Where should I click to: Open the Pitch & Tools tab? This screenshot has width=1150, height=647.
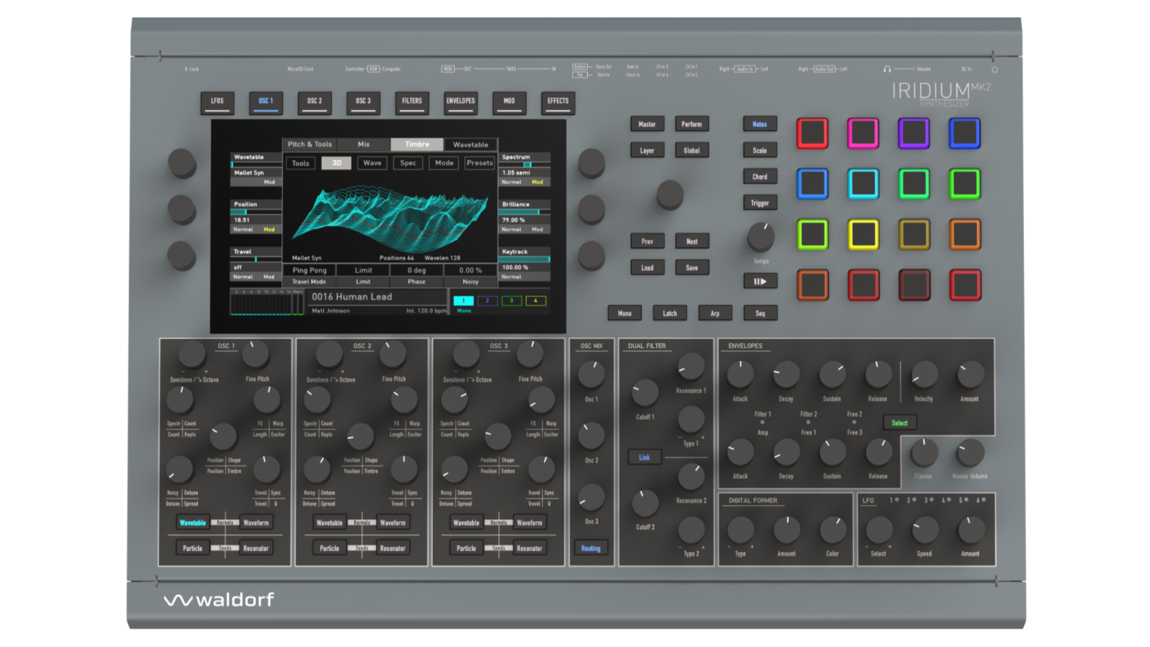click(x=309, y=144)
